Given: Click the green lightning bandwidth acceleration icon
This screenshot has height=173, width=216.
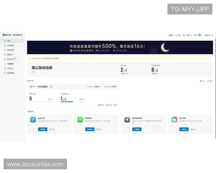Looking at the screenshot, I should 80,120.
